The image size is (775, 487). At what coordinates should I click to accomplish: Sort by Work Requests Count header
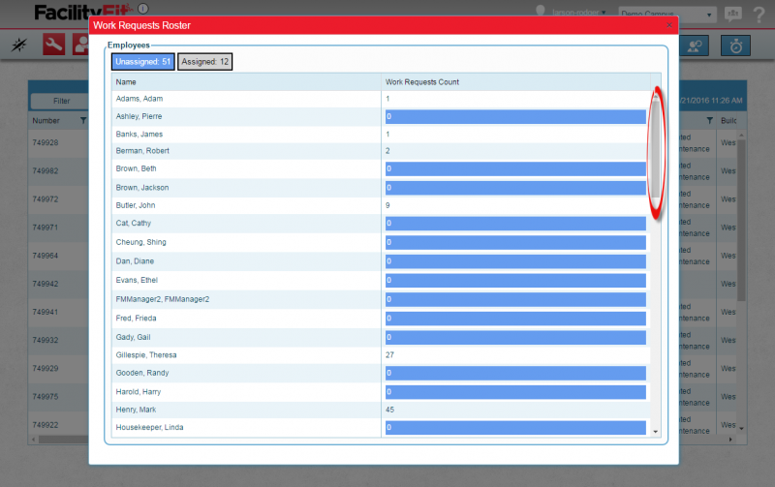click(515, 82)
